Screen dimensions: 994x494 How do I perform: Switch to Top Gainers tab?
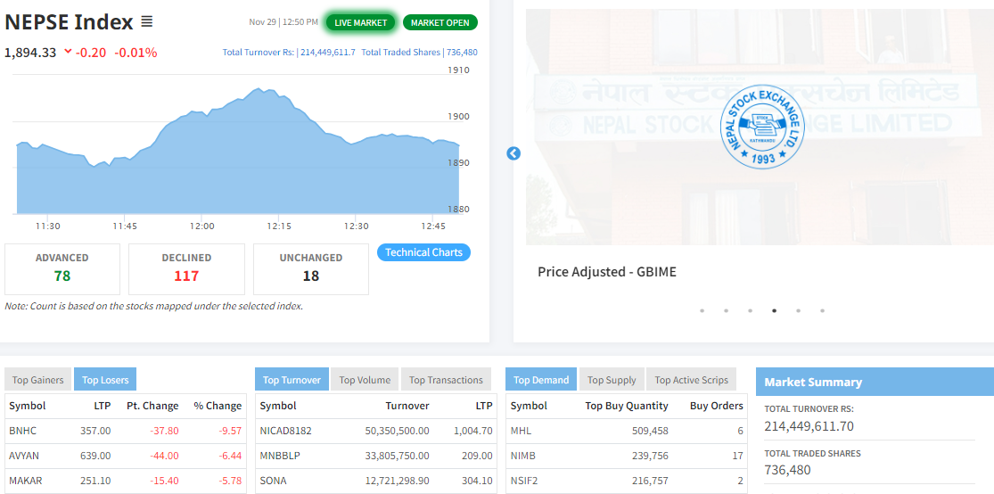click(38, 380)
